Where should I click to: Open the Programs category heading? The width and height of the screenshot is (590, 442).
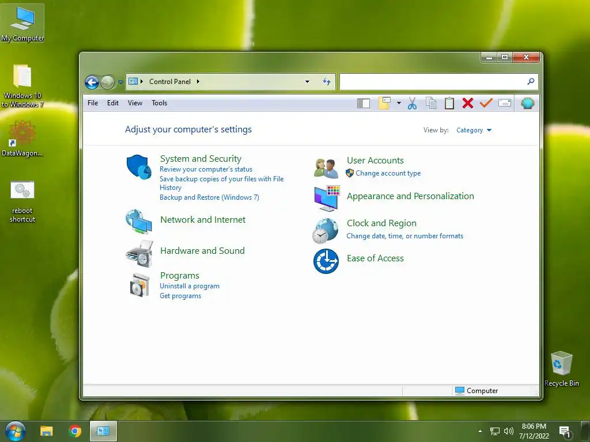tap(180, 276)
